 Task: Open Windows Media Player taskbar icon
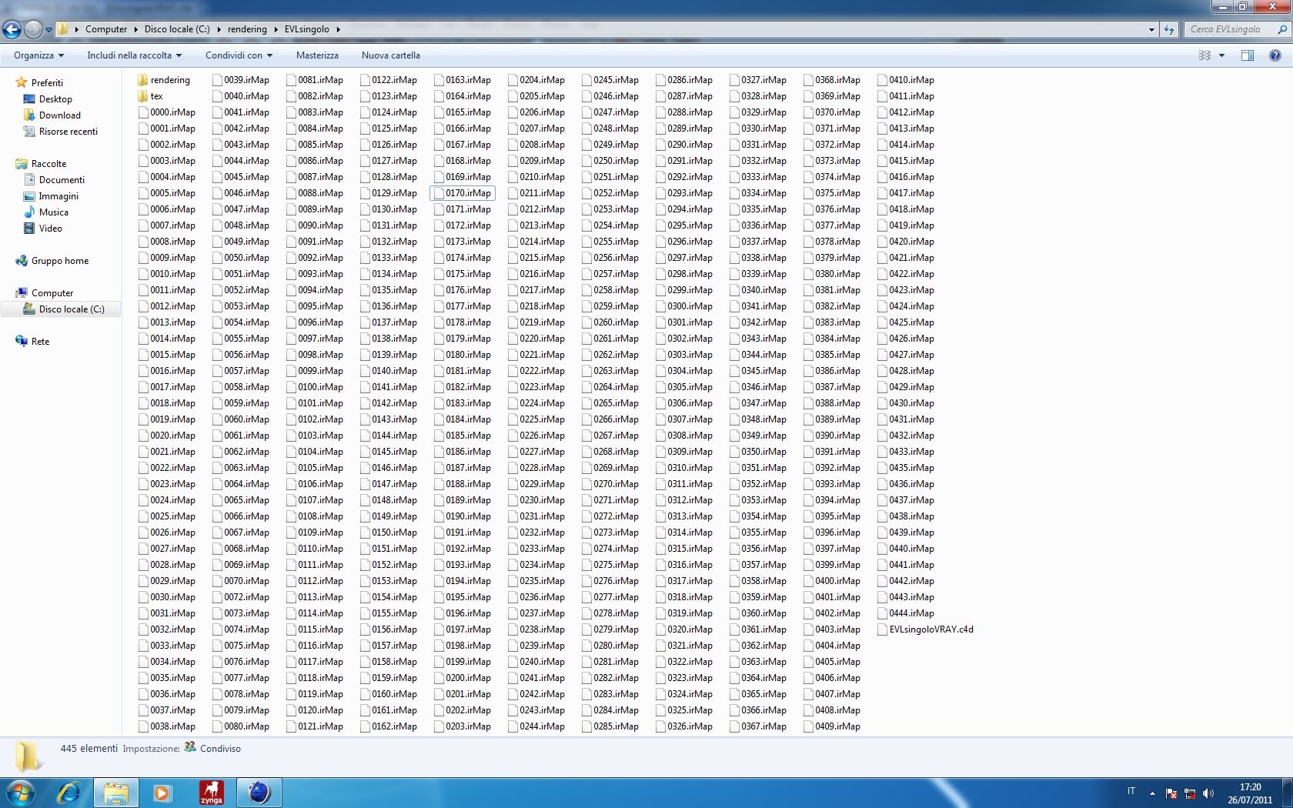tap(162, 793)
